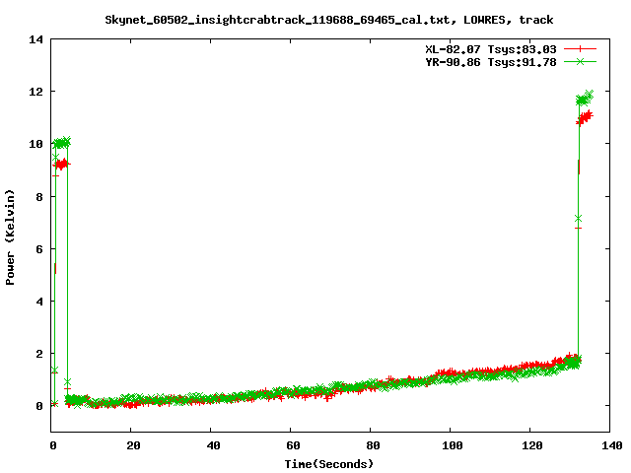The width and height of the screenshot is (631, 473).
Task: Click the y-axis tick label 10
Action: click(x=35, y=144)
